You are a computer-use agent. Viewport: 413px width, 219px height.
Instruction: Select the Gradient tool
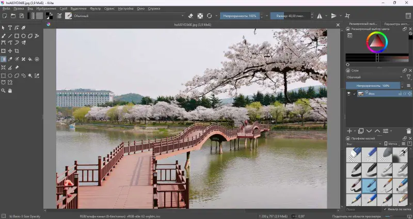(x=4, y=59)
